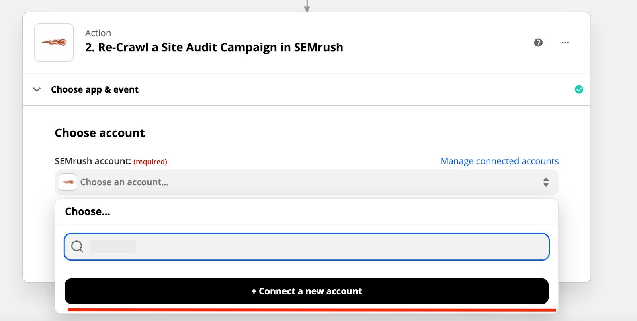Select the Choose app & event section title
The image size is (637, 321).
pos(95,89)
